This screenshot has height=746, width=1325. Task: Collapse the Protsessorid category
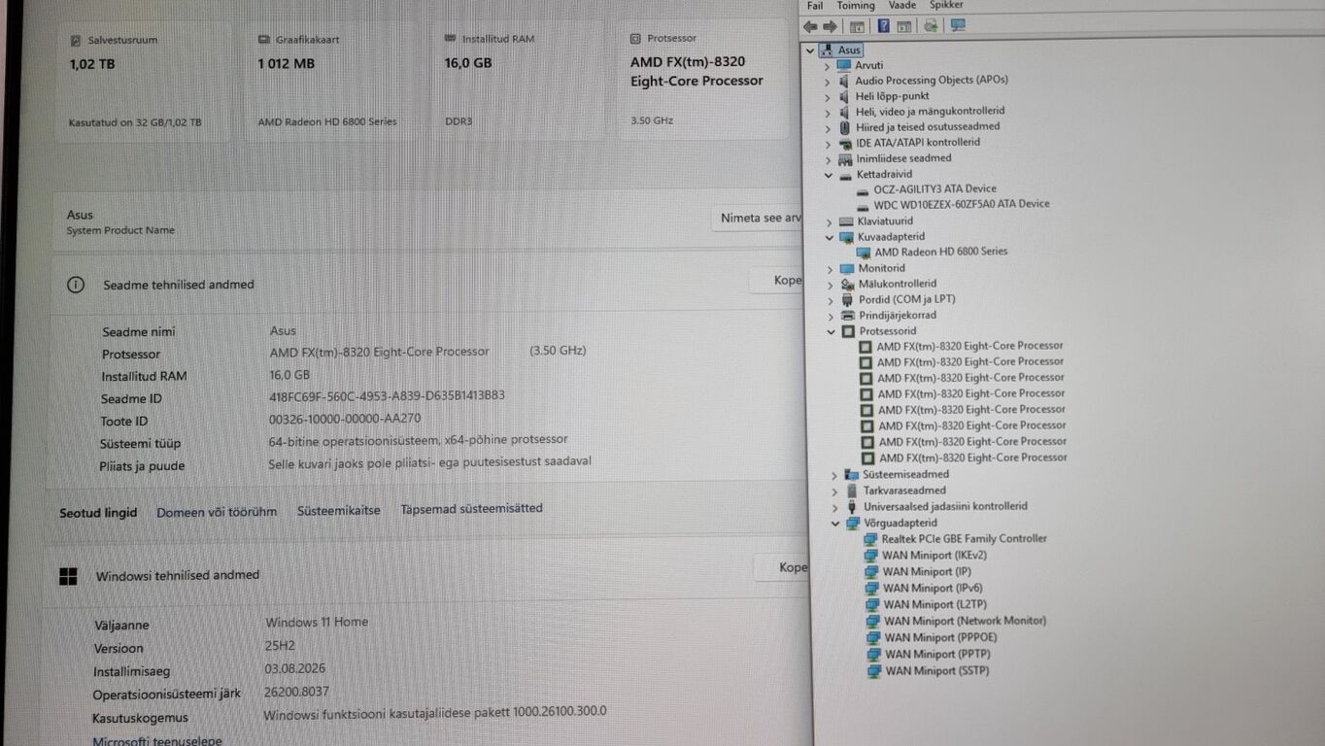tap(831, 331)
